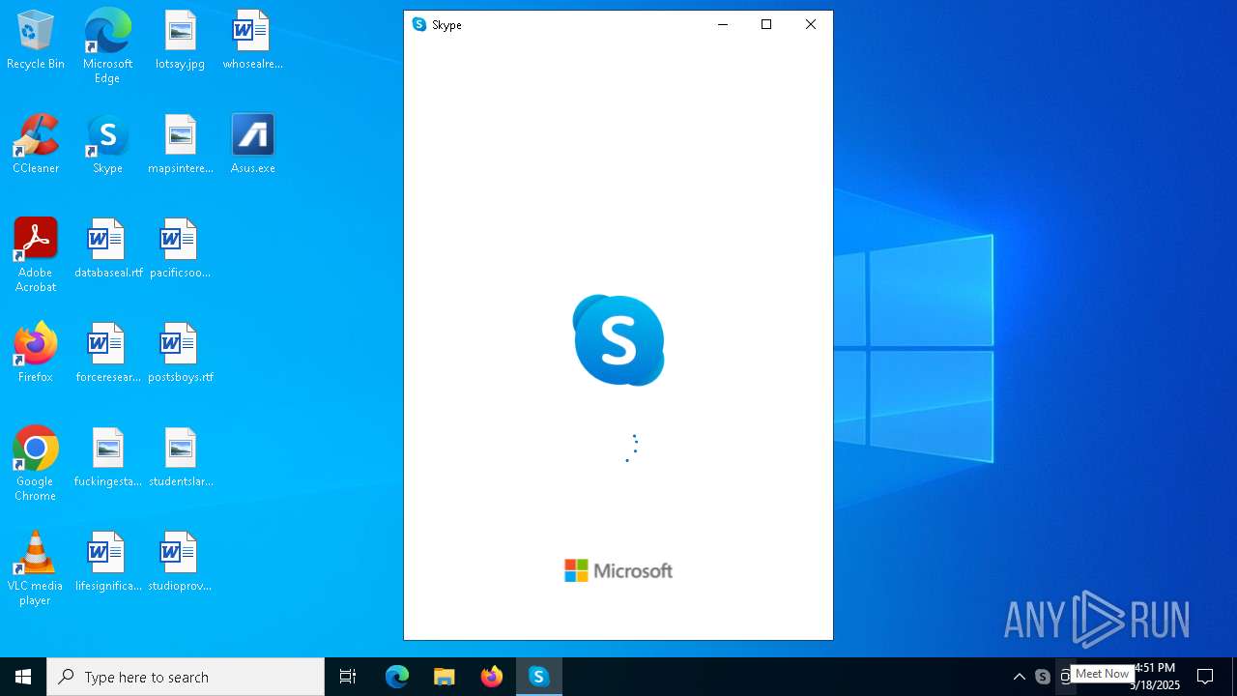Show hidden system tray icons
Viewport: 1237px width, 696px height.
[1019, 677]
